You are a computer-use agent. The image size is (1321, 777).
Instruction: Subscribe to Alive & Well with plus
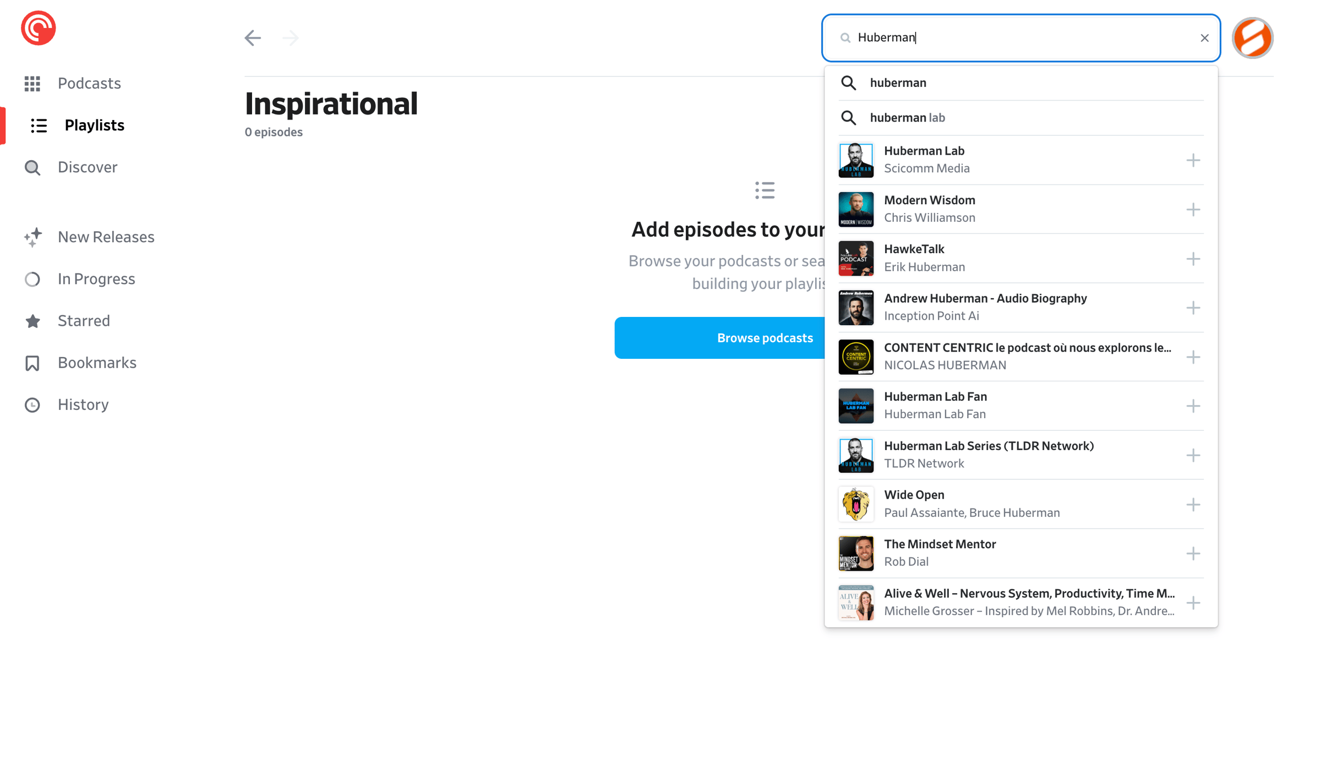click(x=1193, y=603)
